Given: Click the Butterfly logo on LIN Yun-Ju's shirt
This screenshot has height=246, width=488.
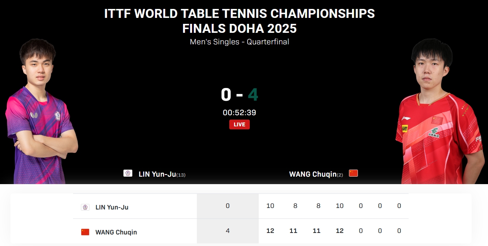Looking at the screenshot, I should (x=35, y=115).
